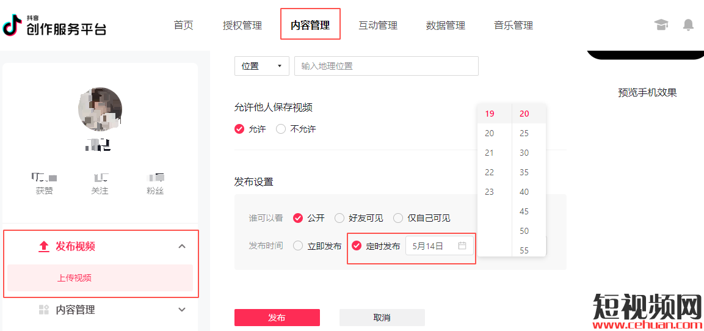Select 不允许 for saving videos
This screenshot has height=331, width=704.
281,129
